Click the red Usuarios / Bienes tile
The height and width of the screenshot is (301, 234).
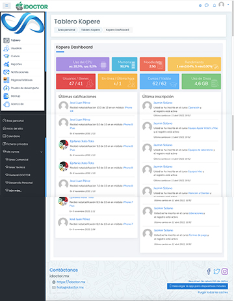pos(75,81)
